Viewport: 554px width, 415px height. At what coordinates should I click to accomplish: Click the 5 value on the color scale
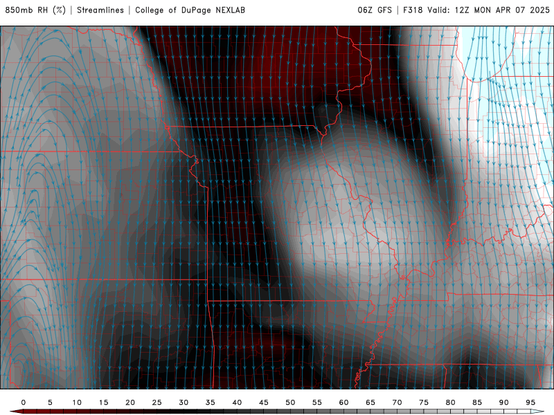[50, 403]
